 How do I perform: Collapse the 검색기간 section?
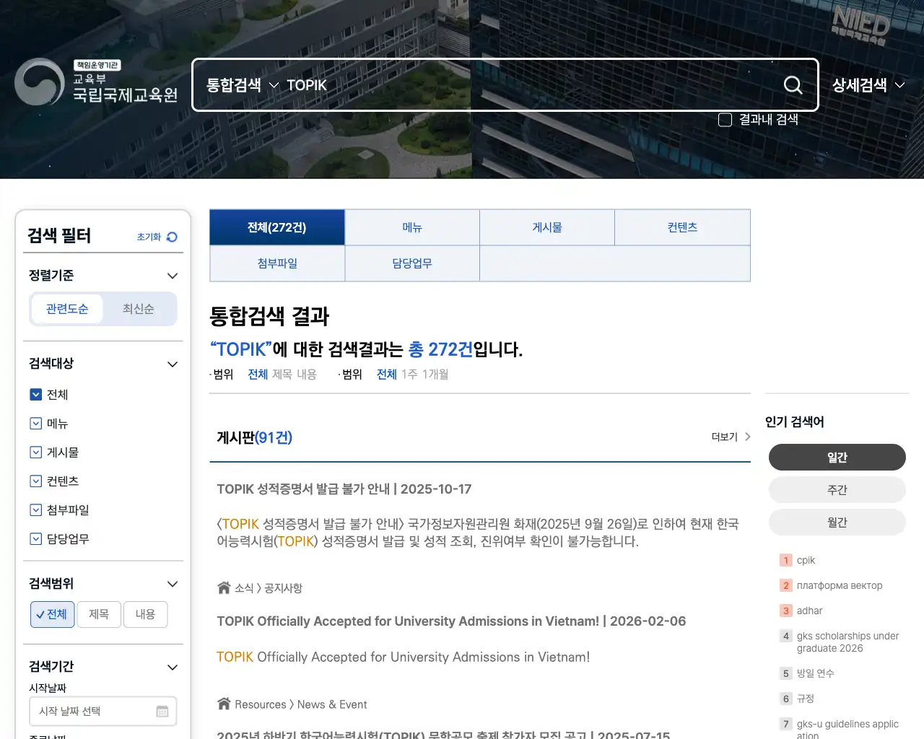pos(173,667)
